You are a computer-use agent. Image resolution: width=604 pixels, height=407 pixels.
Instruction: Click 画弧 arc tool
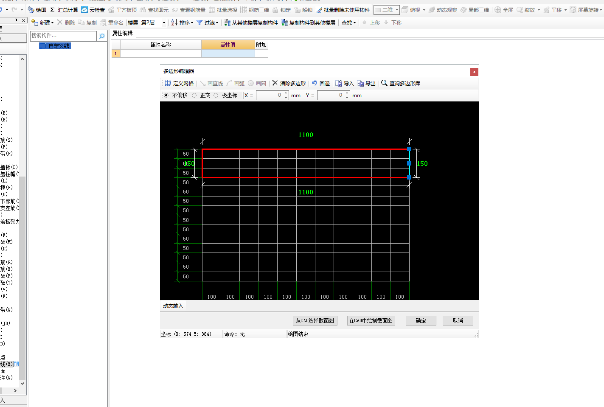pos(236,83)
